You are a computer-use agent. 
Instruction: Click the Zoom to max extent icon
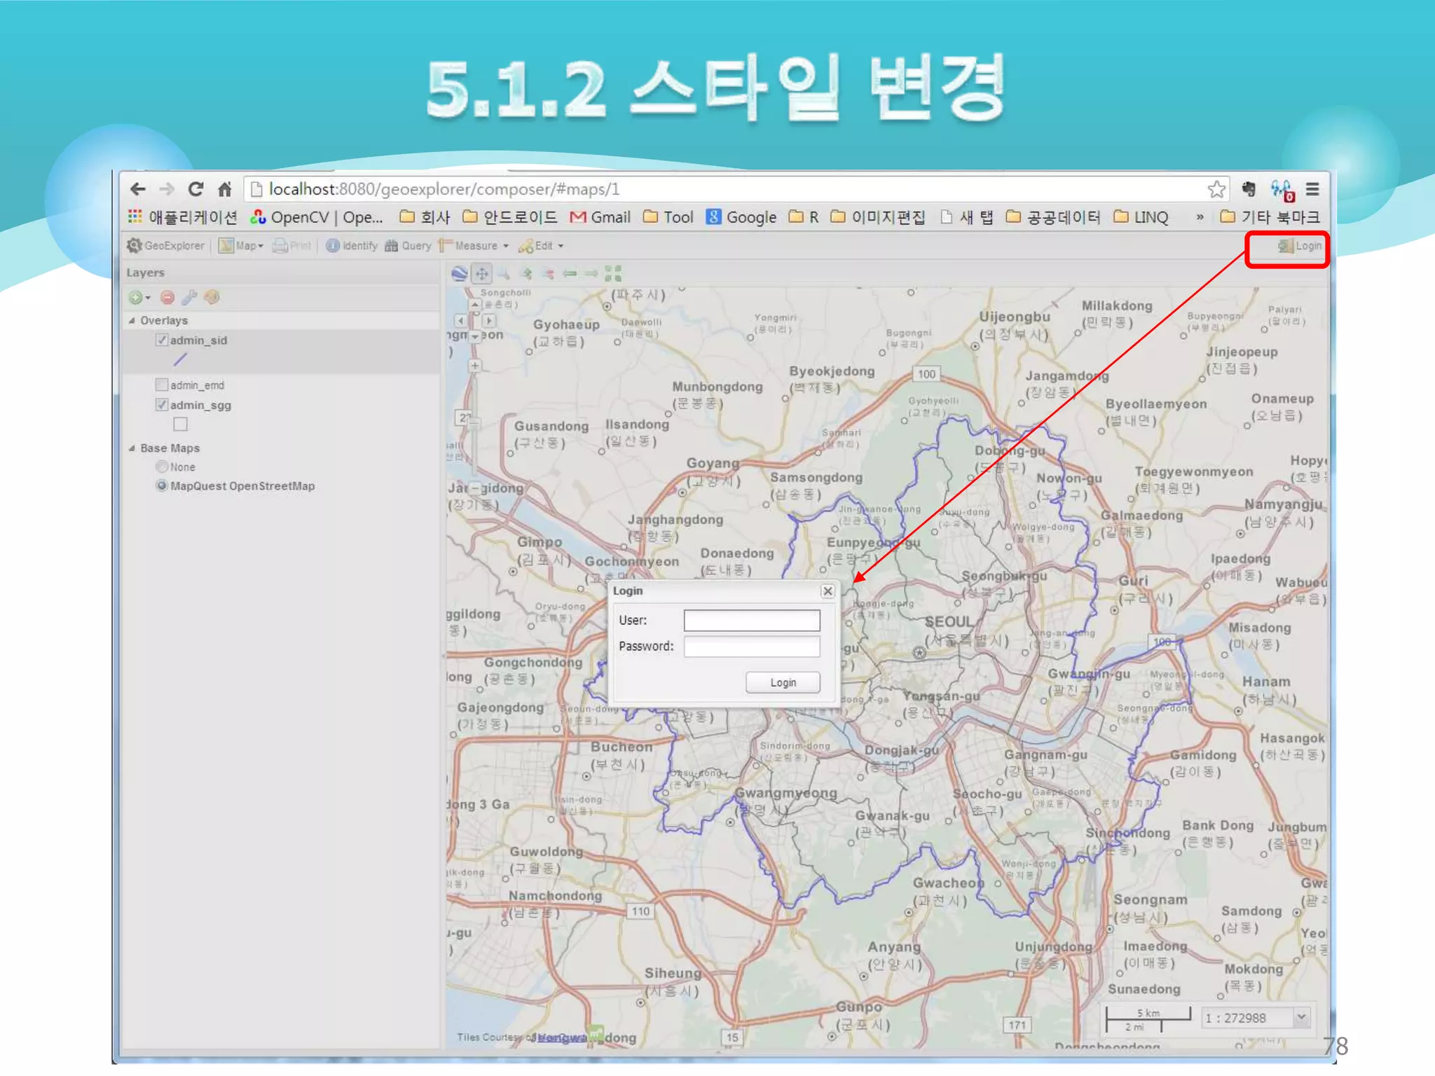point(613,273)
